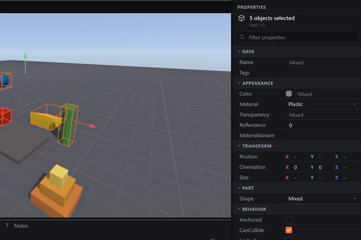Click the Size X field
The image size is (361, 240).
coord(296,178)
